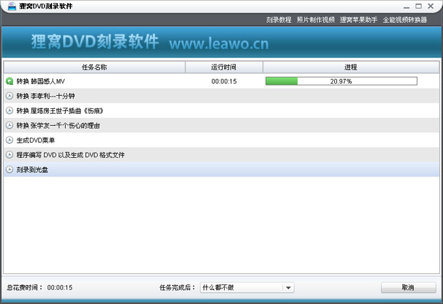Viewport: 443px width, 304px height.
Task: Click the www.leawo.cn banner URL
Action: (219, 44)
